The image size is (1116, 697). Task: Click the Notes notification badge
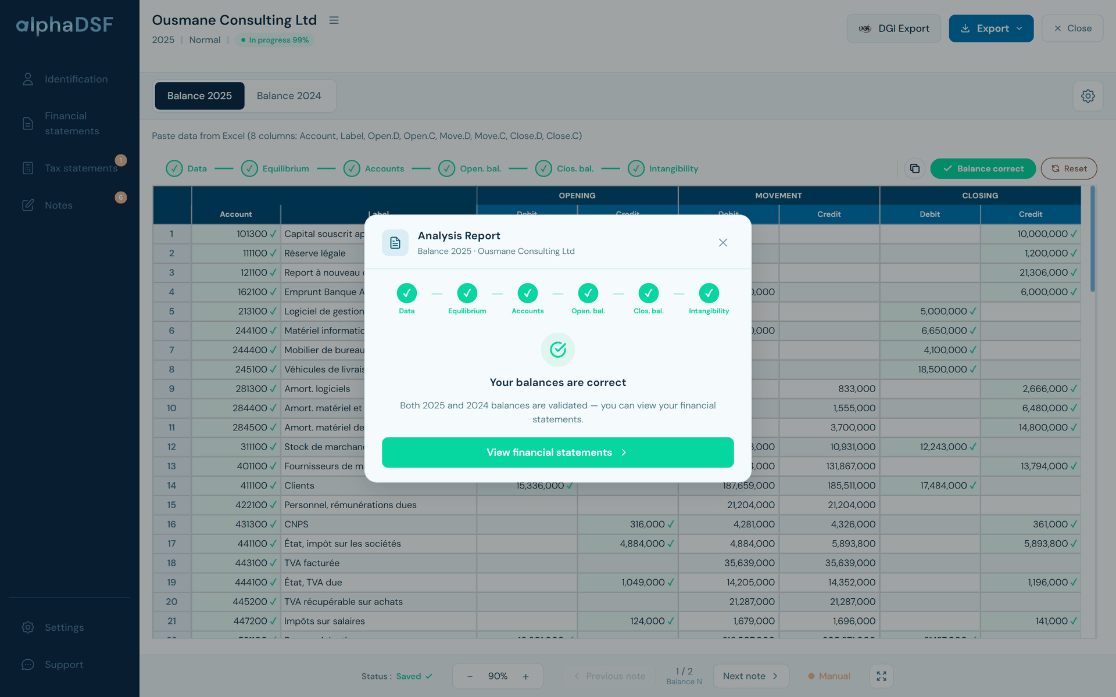click(x=121, y=197)
